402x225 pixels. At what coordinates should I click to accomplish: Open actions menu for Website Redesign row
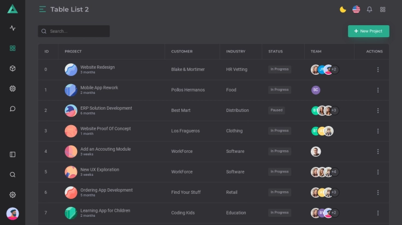pos(377,69)
